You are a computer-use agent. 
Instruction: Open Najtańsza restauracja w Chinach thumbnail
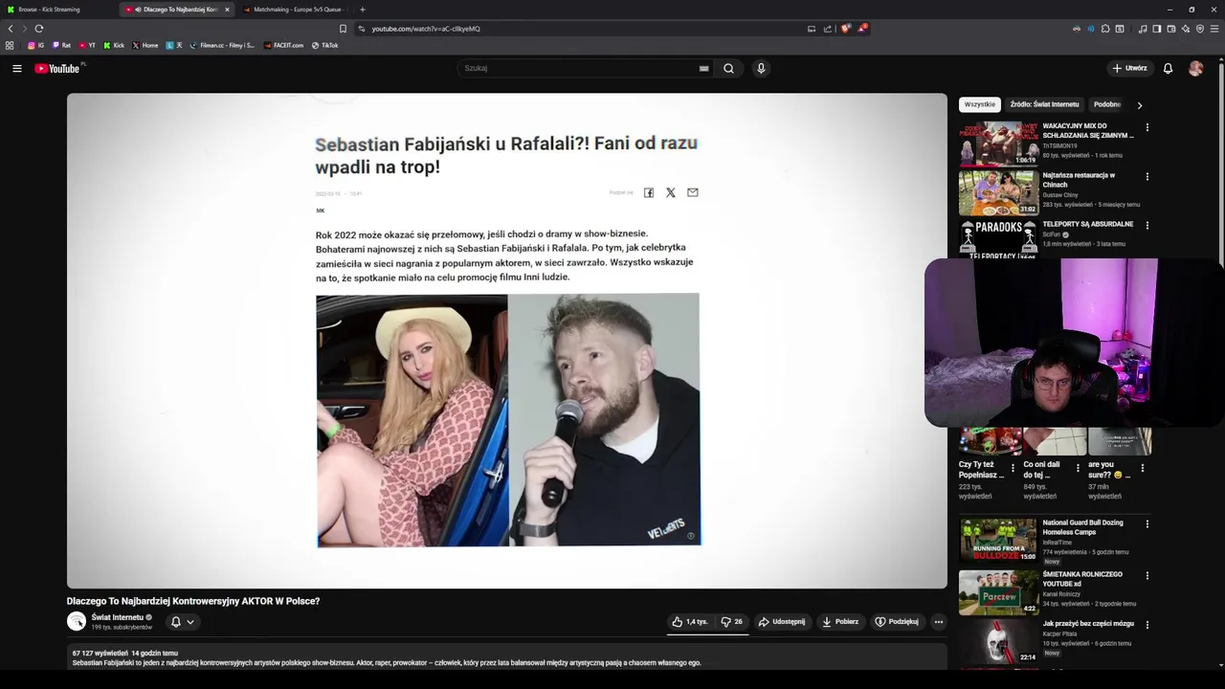[998, 193]
